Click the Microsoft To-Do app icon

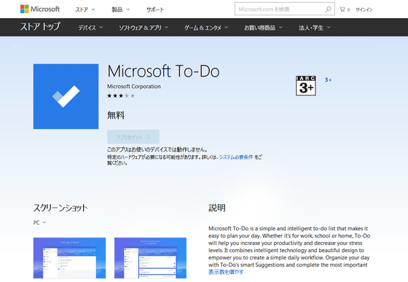point(66,96)
